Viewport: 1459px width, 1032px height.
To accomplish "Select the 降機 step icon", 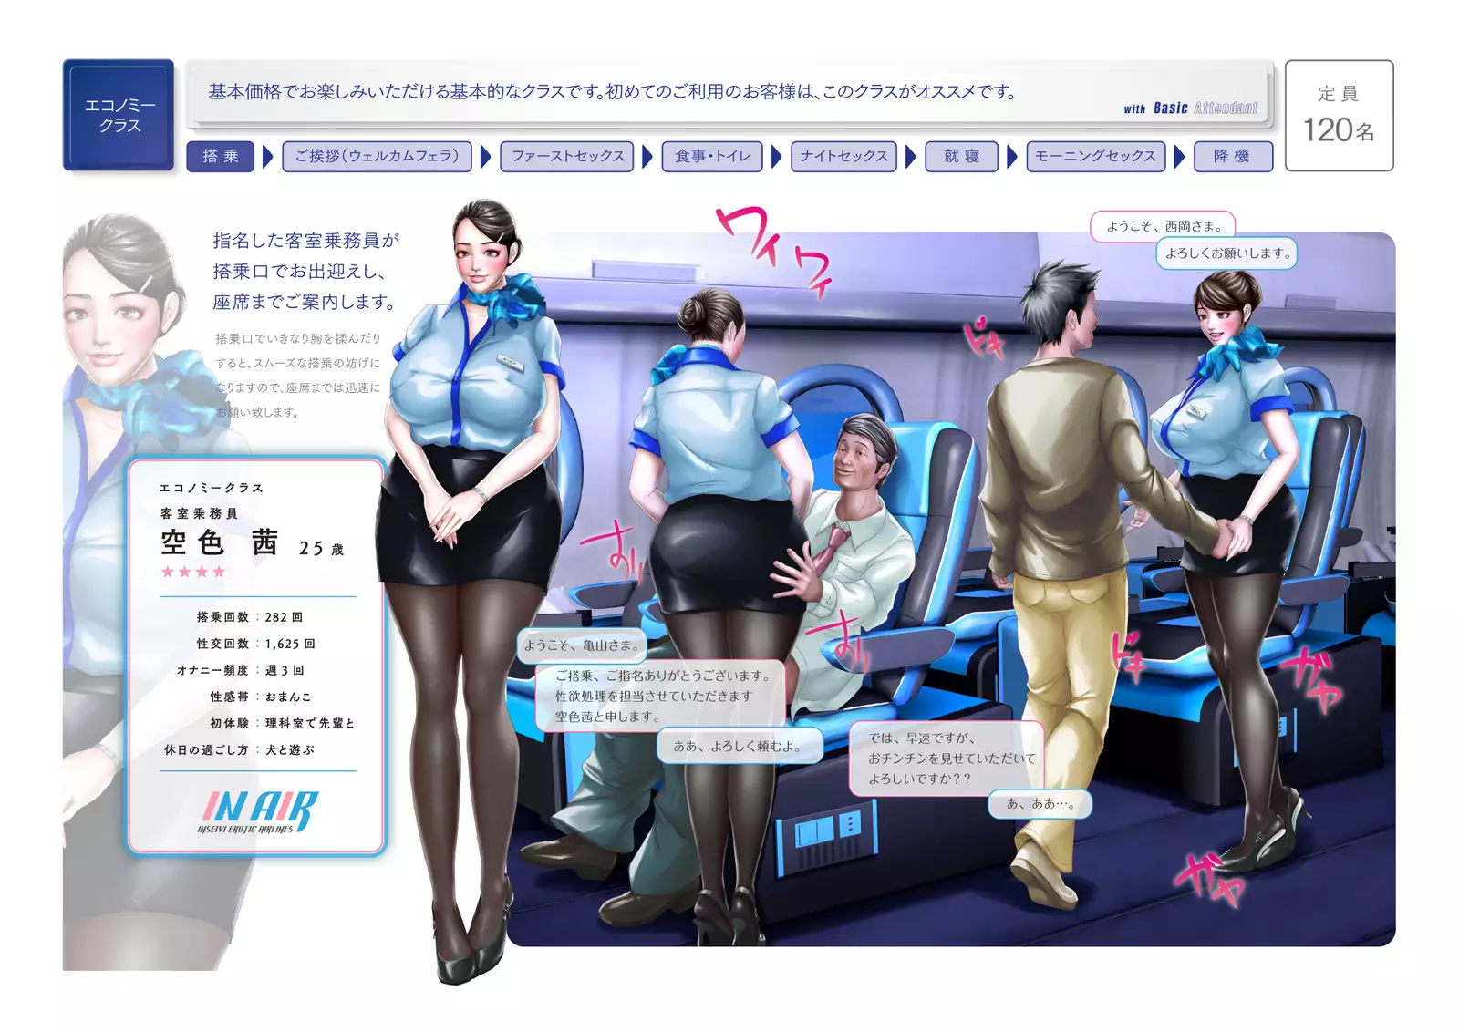I will coord(1233,157).
